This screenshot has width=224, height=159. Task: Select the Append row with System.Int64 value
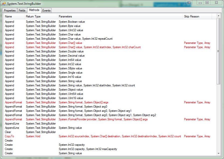click(x=110, y=60)
